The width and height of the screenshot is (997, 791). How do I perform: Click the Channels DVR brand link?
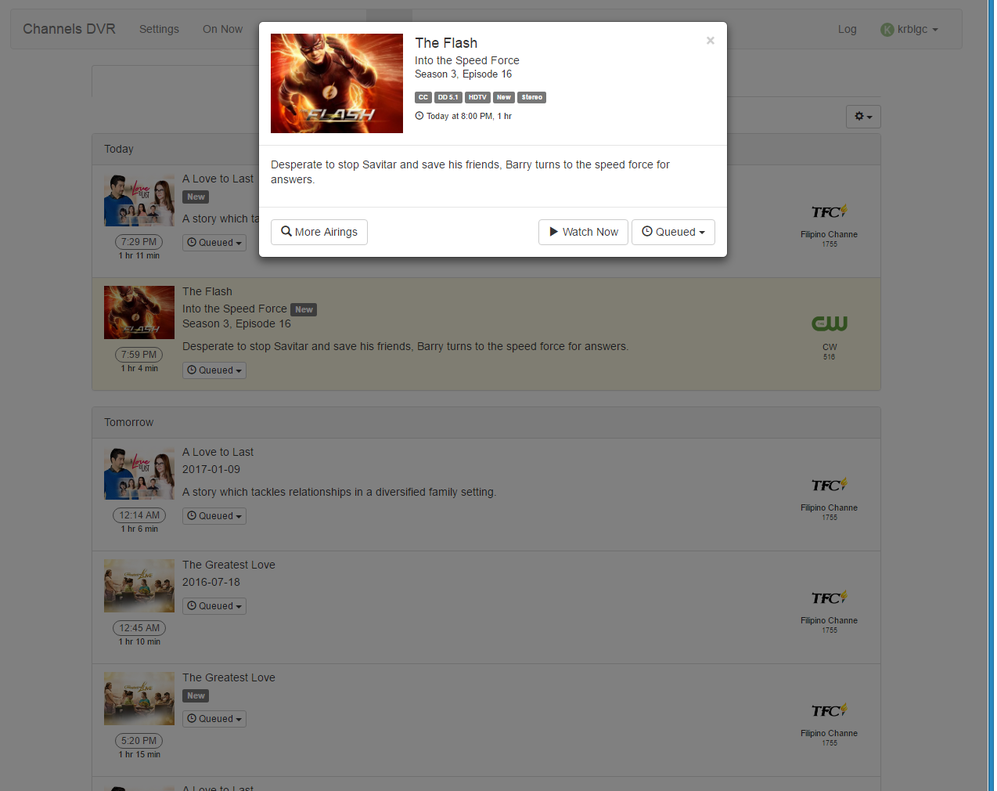coord(69,29)
